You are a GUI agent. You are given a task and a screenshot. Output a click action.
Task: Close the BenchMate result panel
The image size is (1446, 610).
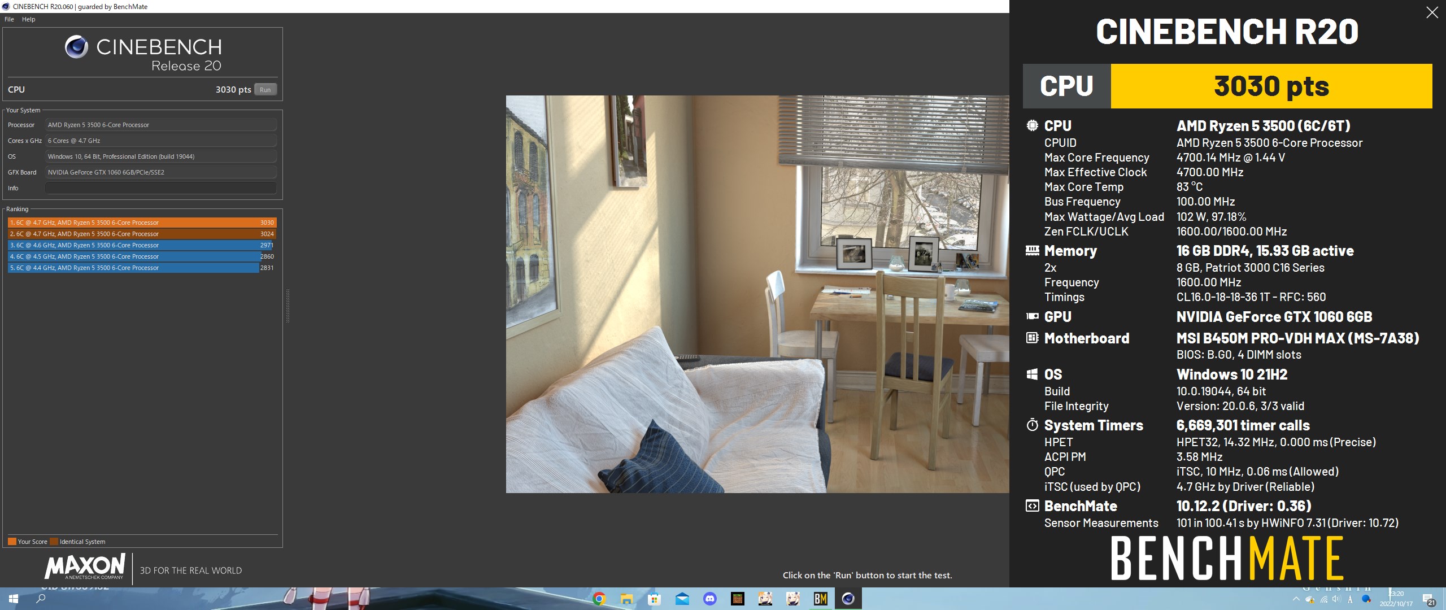tap(1432, 12)
